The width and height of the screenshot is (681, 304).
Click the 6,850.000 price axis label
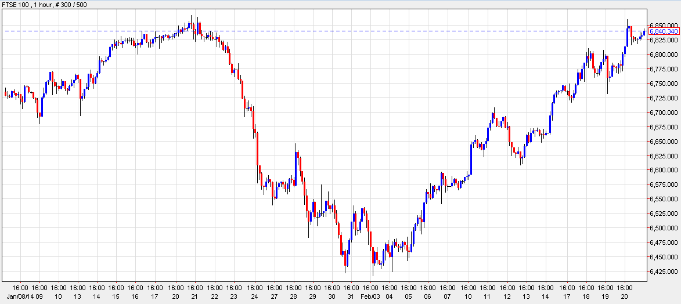click(x=664, y=26)
